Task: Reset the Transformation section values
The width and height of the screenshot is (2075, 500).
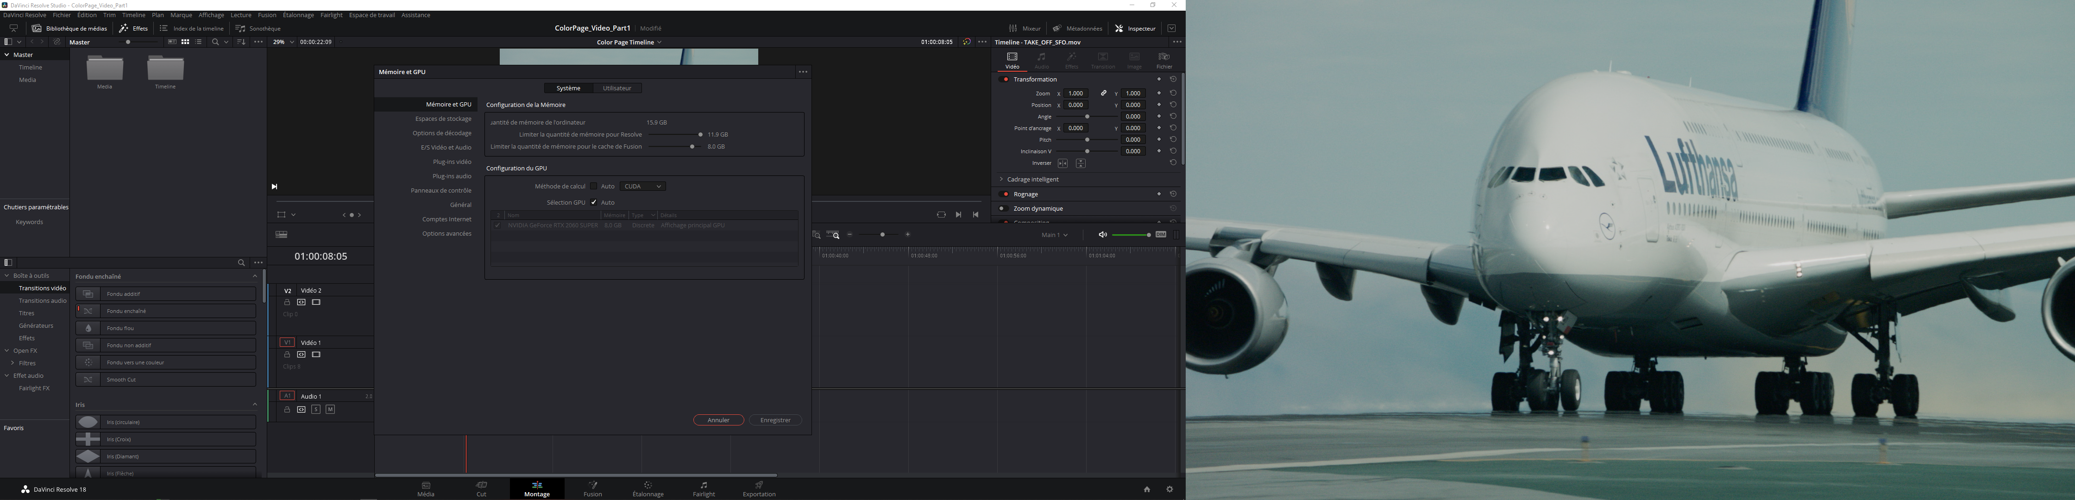Action: tap(1173, 80)
